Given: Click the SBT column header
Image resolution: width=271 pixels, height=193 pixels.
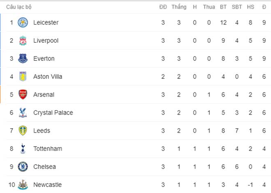Looking at the screenshot, I should pyautogui.click(x=237, y=7).
